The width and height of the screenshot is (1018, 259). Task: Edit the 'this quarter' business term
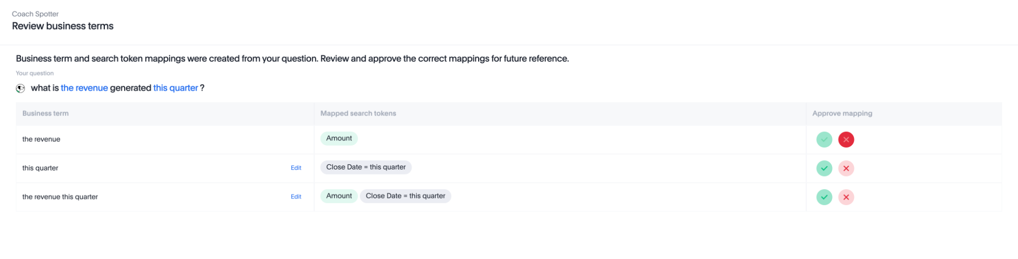(296, 168)
